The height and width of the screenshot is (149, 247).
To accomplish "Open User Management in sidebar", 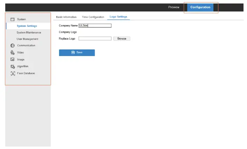I will pos(27,39).
